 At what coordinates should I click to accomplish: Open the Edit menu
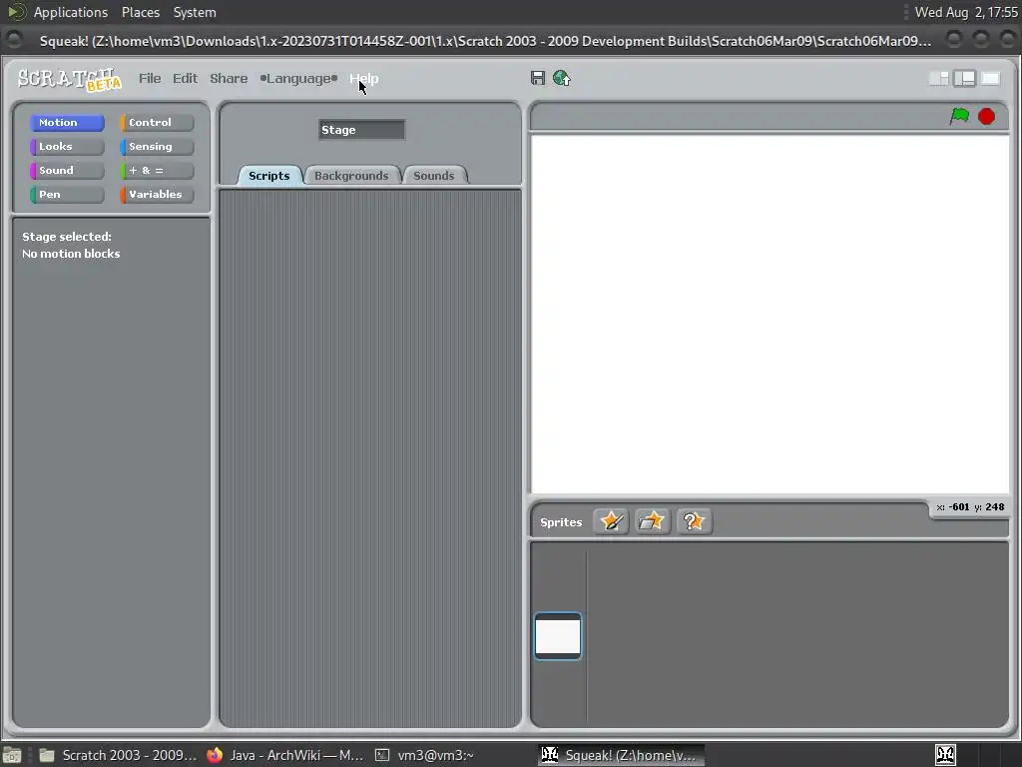click(x=185, y=78)
